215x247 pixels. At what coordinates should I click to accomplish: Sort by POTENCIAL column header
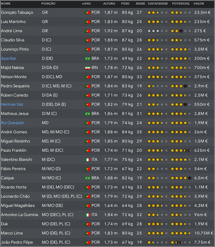pos(181,3)
